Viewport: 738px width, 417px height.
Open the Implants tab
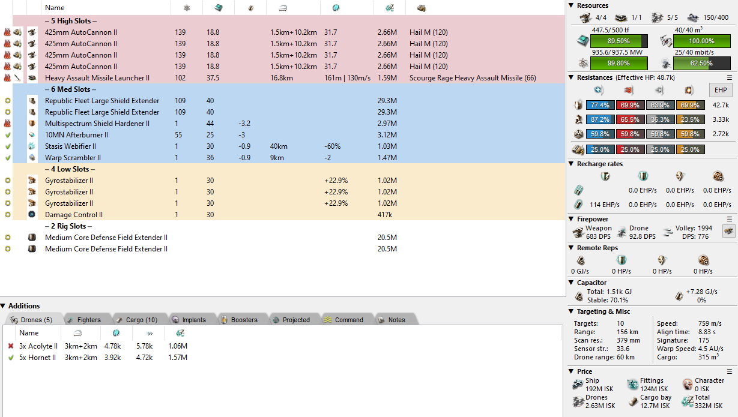click(189, 320)
